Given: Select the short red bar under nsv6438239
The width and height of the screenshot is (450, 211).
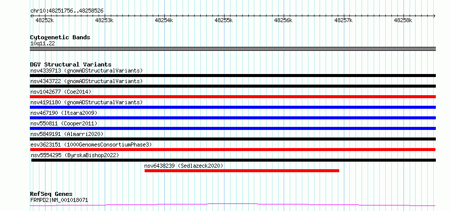Looking at the screenshot, I should click(242, 171).
